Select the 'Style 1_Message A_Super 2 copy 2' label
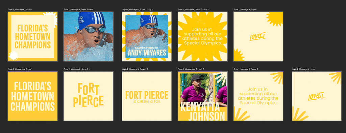Screen dimensions: 346x133 point(138,9)
